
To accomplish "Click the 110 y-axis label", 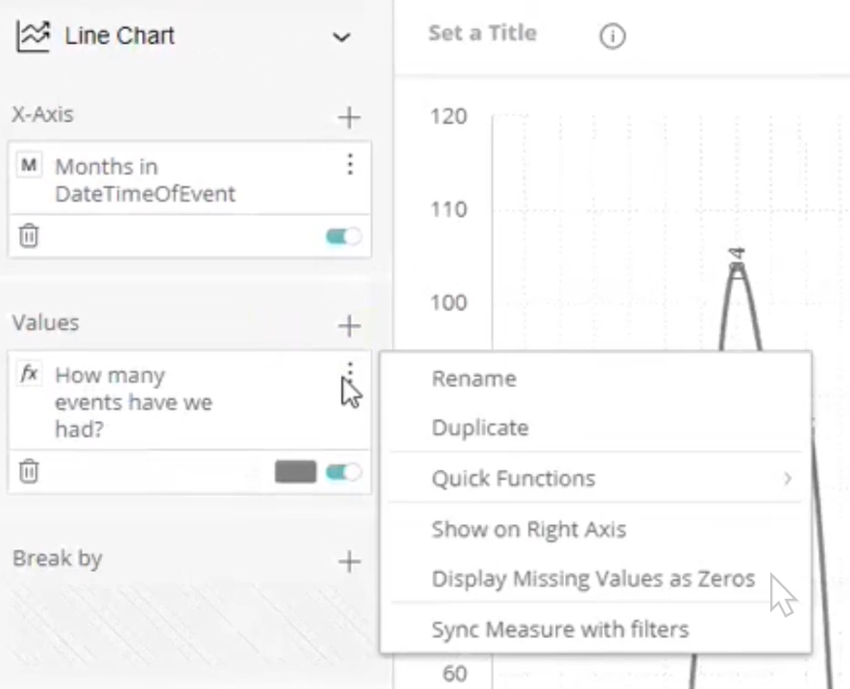I will tap(449, 209).
